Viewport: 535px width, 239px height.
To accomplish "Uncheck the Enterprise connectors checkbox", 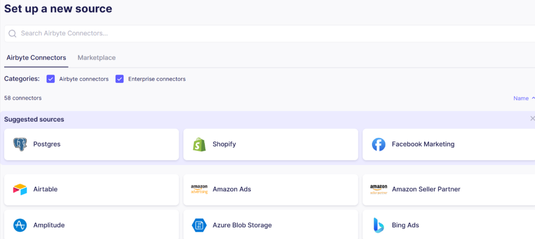I will point(120,79).
